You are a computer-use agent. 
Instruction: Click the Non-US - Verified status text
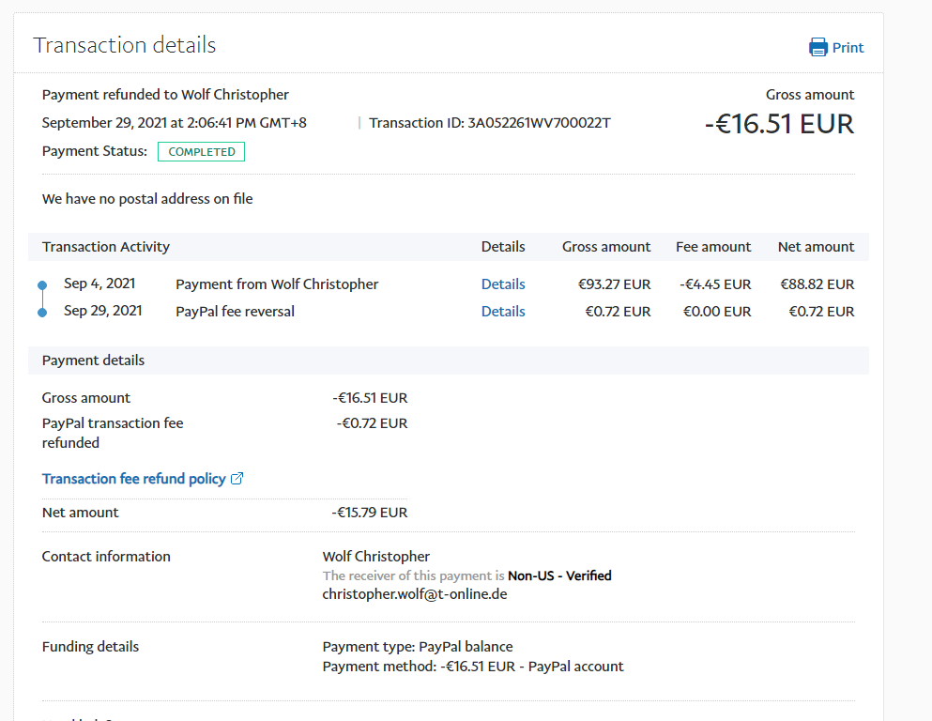(559, 575)
